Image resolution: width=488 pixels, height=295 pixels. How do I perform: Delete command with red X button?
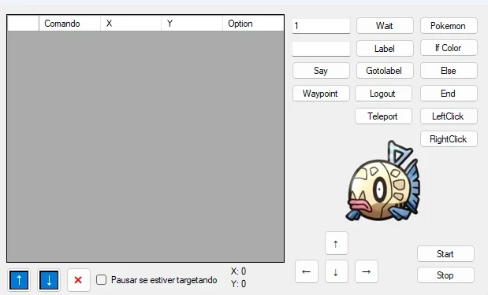(x=78, y=280)
